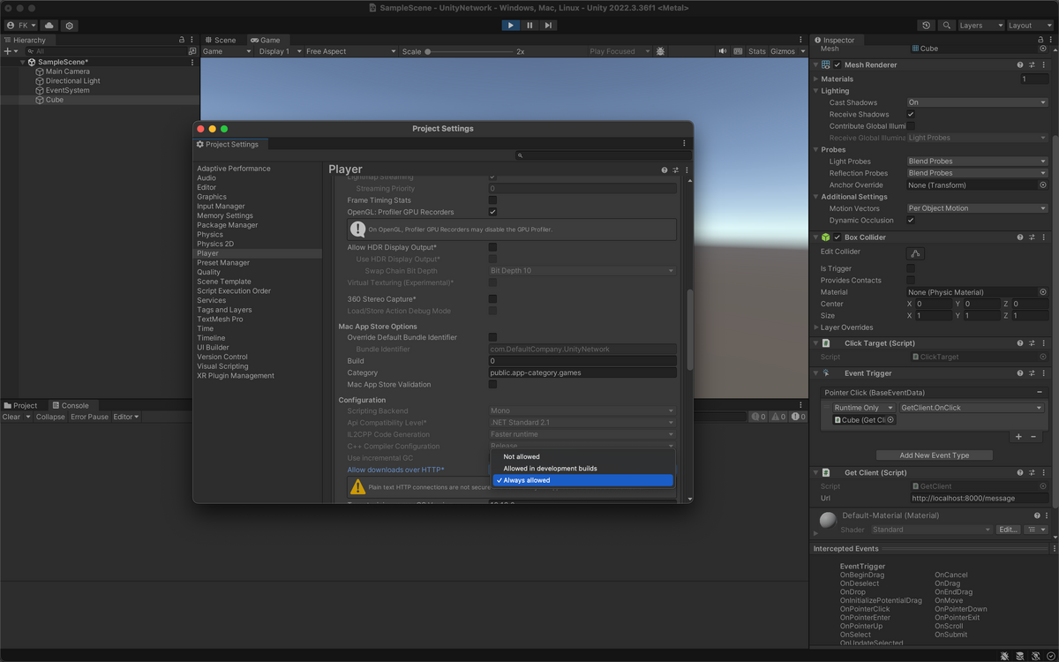Viewport: 1059px width, 662px height.
Task: Open the Free Aspect dropdown
Action: (x=350, y=51)
